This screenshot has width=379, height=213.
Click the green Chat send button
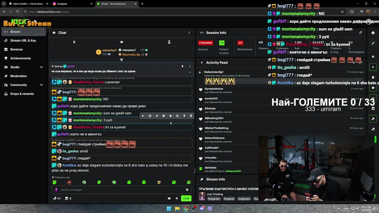(x=186, y=199)
